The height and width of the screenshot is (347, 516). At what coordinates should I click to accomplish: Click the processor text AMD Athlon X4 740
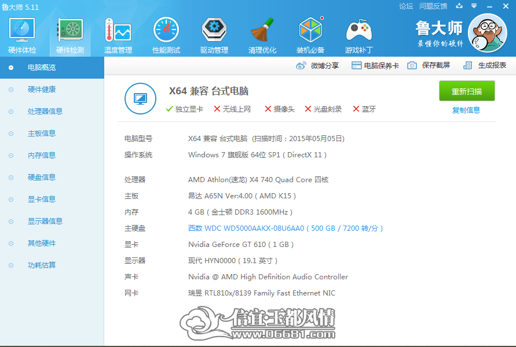click(x=258, y=180)
